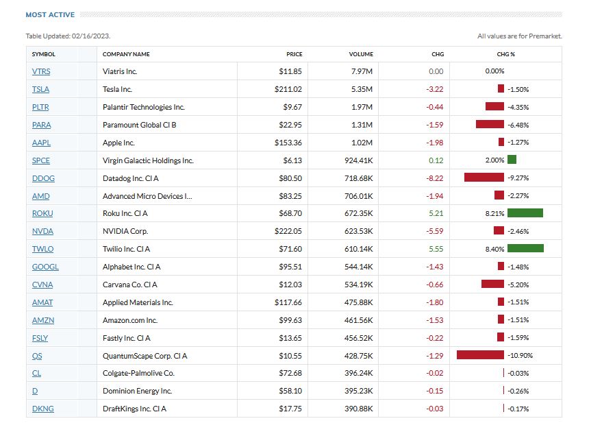Open the TSLA ticker symbol link
The height and width of the screenshot is (423, 602).
(41, 89)
